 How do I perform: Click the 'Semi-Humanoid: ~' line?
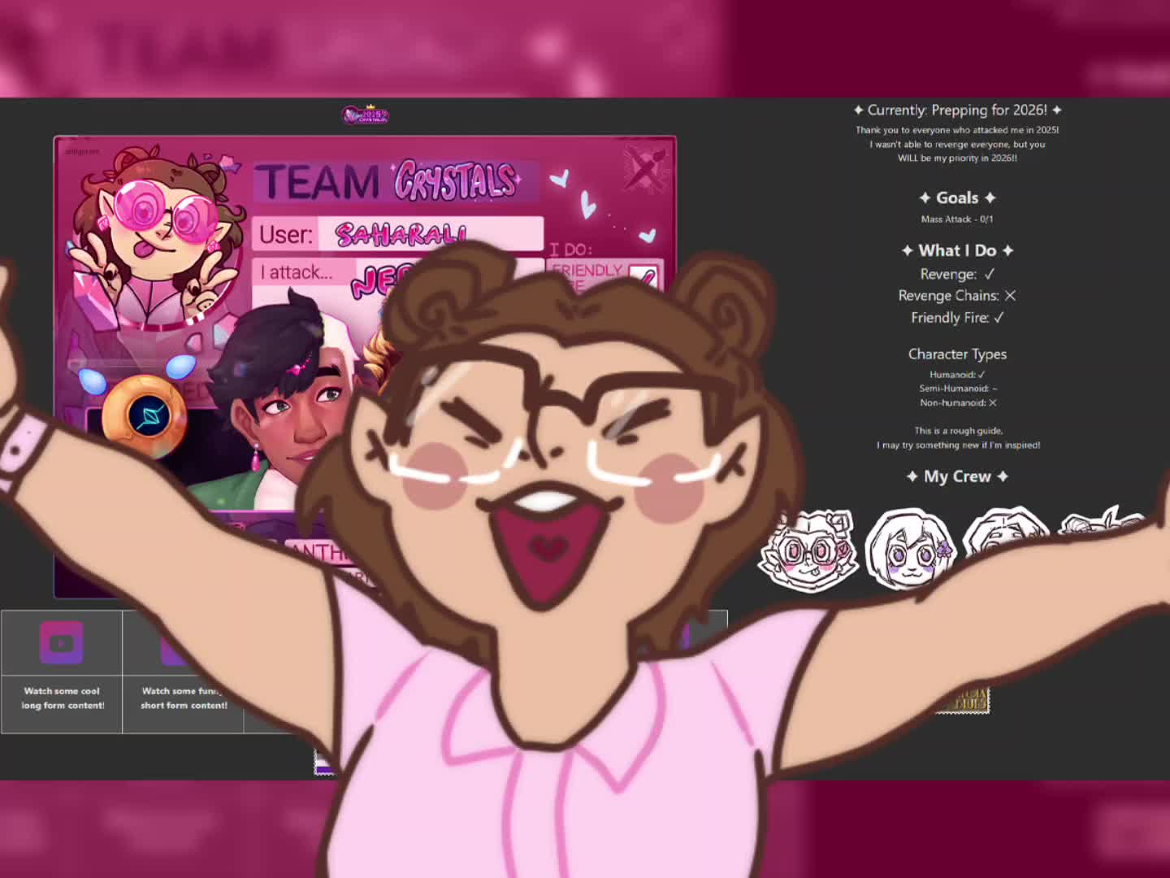(x=957, y=389)
